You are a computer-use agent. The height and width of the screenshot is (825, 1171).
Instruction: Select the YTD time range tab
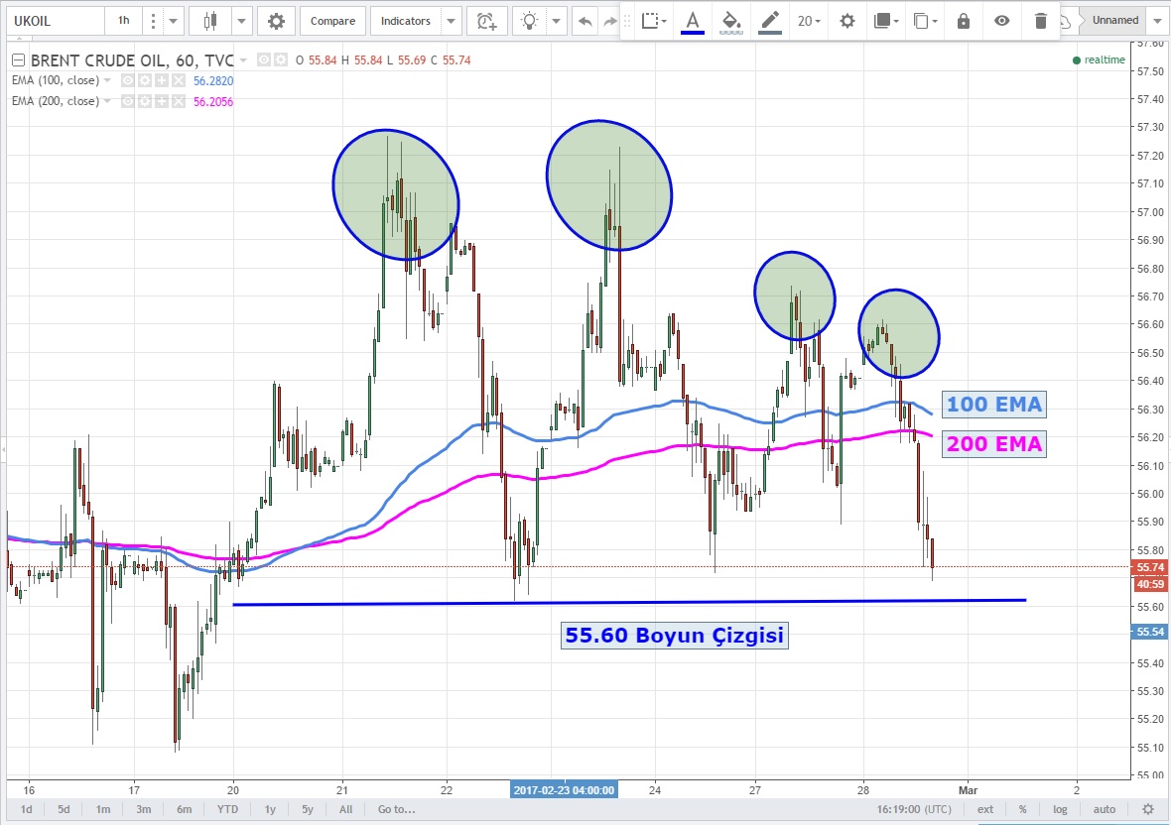pos(226,809)
